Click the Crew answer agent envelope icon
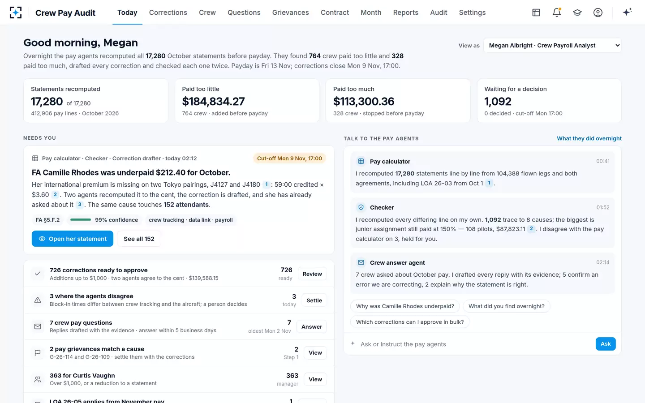 point(361,262)
